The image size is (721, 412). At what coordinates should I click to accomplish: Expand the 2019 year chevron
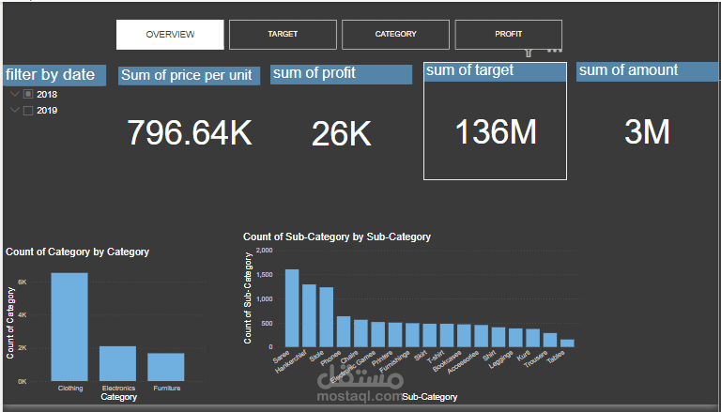[15, 110]
